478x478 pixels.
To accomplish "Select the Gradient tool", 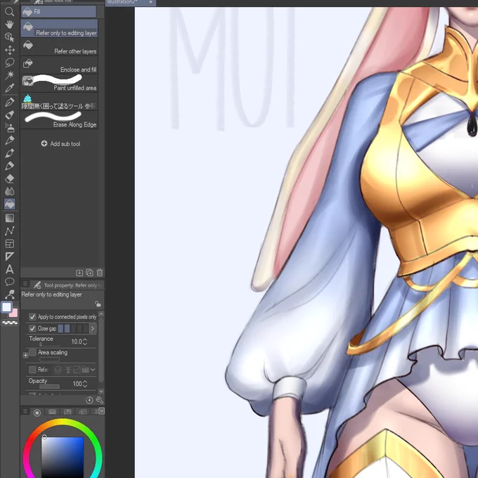I will click(9, 218).
